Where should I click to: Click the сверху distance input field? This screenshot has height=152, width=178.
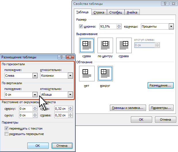click(x=26, y=109)
